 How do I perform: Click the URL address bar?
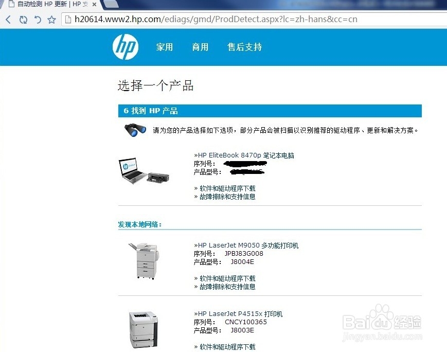coord(254,20)
